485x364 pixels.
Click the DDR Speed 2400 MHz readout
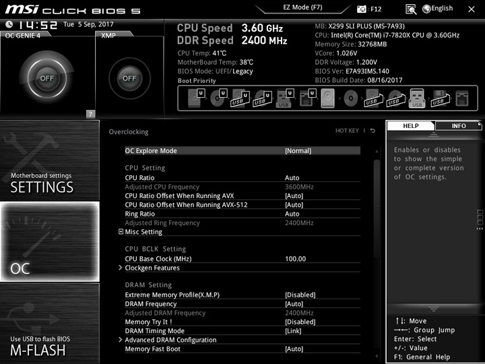coord(232,40)
